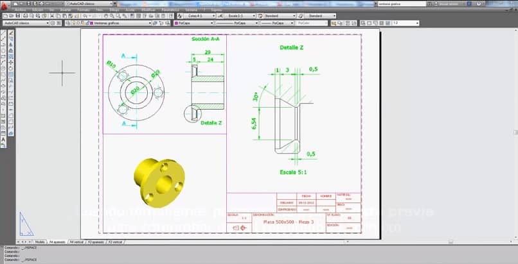This screenshot has width=518, height=264.
Task: Select the Mirror modify tool
Action: [11, 44]
